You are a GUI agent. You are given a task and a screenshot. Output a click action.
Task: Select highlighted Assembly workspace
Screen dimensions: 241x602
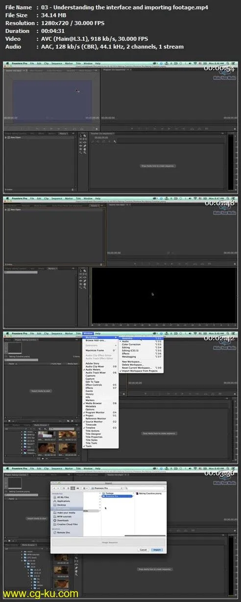coord(141,338)
